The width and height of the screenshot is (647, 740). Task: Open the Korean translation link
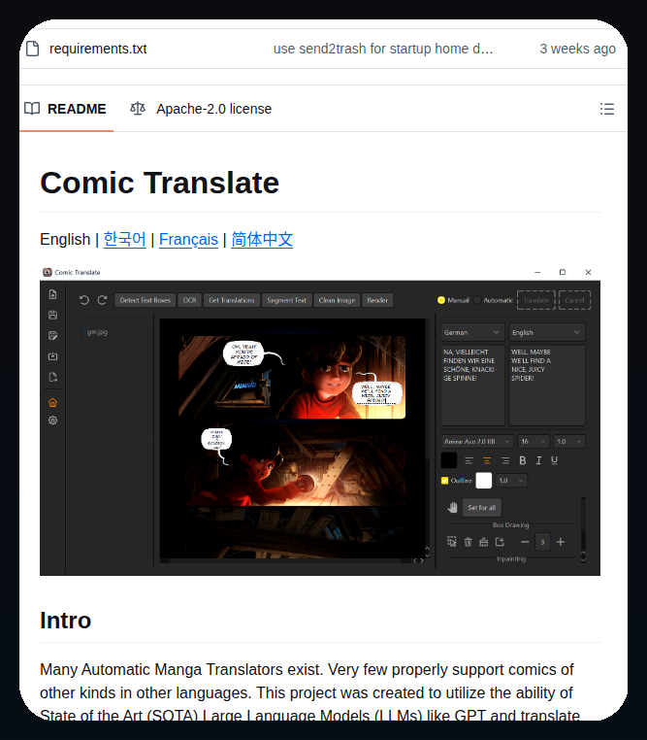tap(124, 239)
